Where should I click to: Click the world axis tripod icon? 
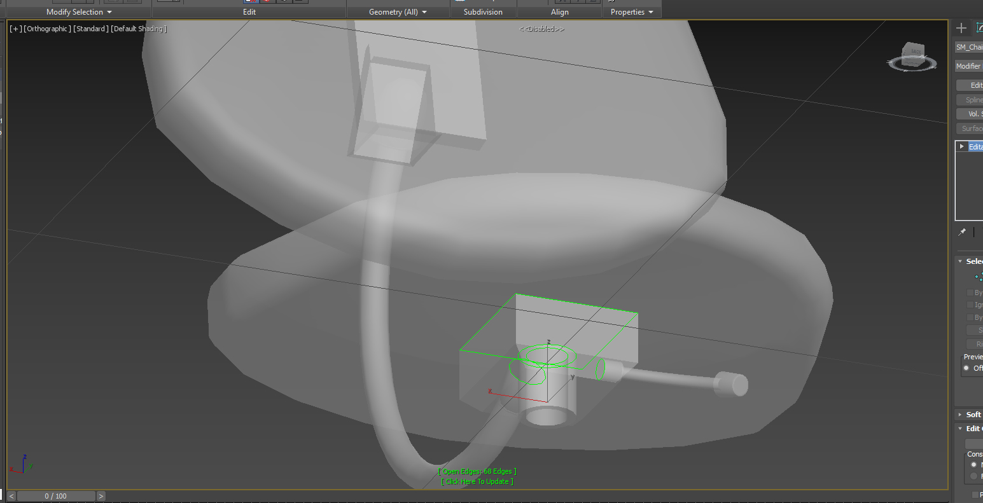pos(22,464)
